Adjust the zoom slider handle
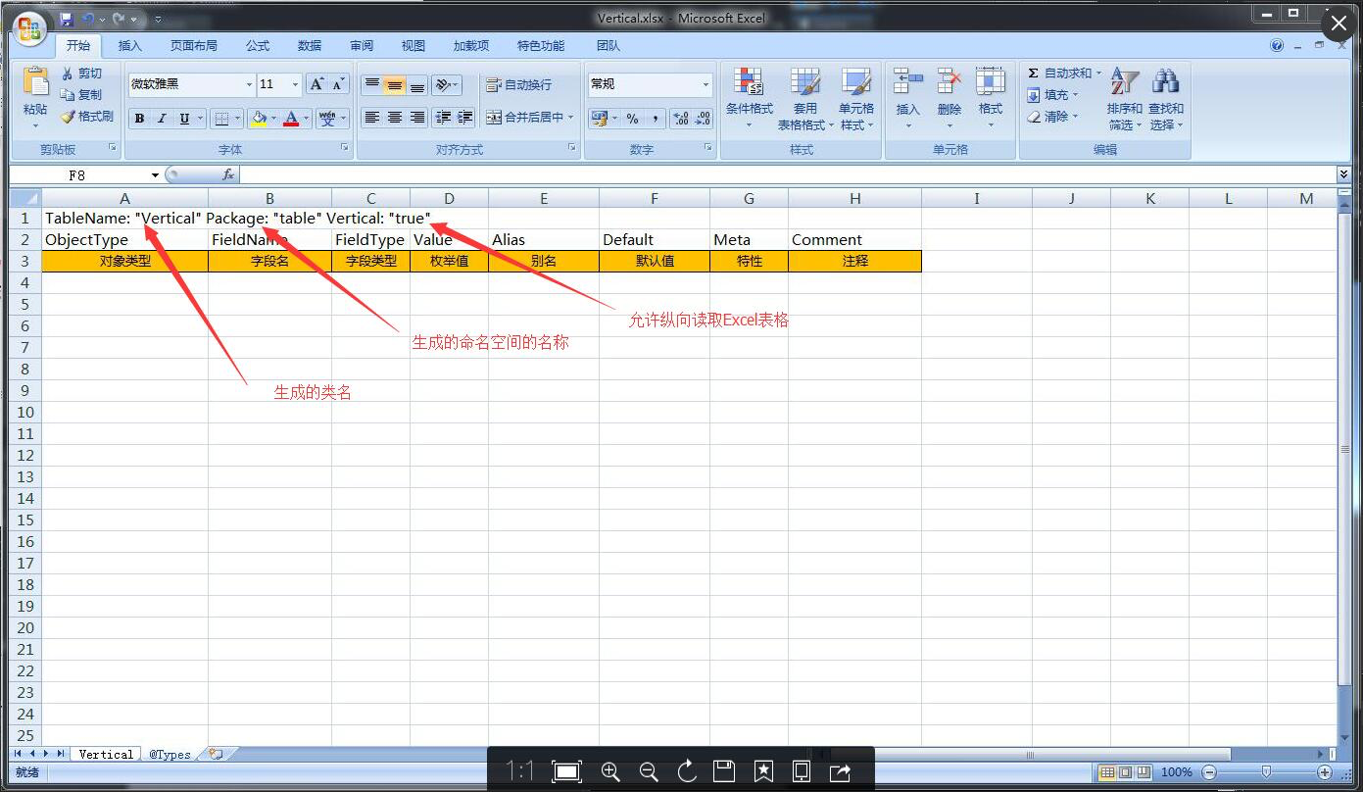 click(x=1266, y=772)
